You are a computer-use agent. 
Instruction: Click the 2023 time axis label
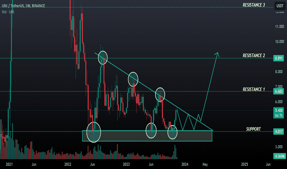pyautogui.click(x=126, y=164)
